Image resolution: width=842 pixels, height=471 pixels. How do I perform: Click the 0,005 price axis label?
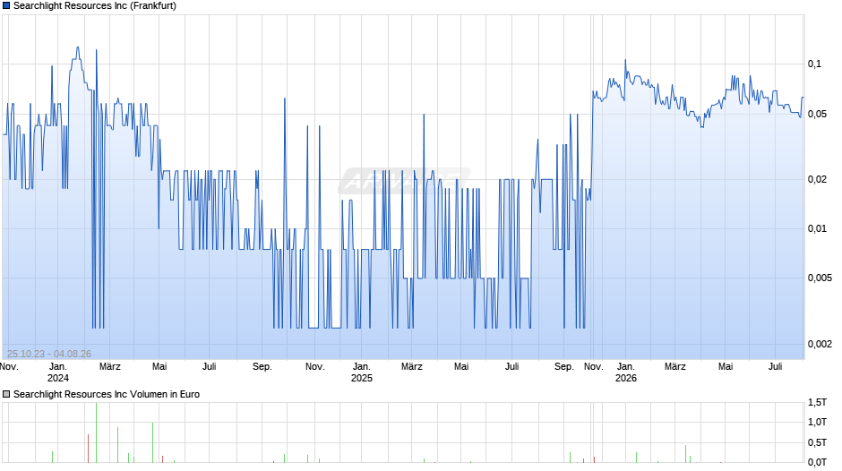[820, 278]
